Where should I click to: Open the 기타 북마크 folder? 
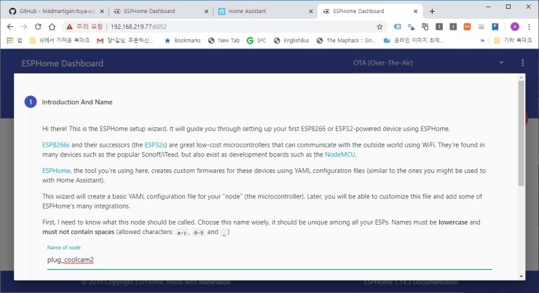pyautogui.click(x=513, y=41)
